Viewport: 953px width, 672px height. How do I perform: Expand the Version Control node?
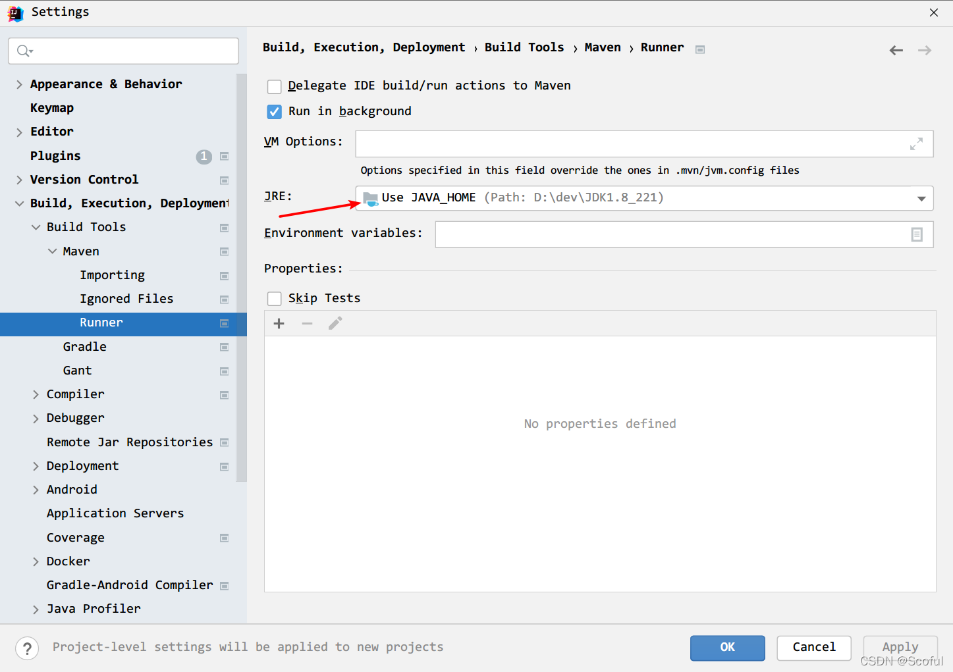[19, 180]
